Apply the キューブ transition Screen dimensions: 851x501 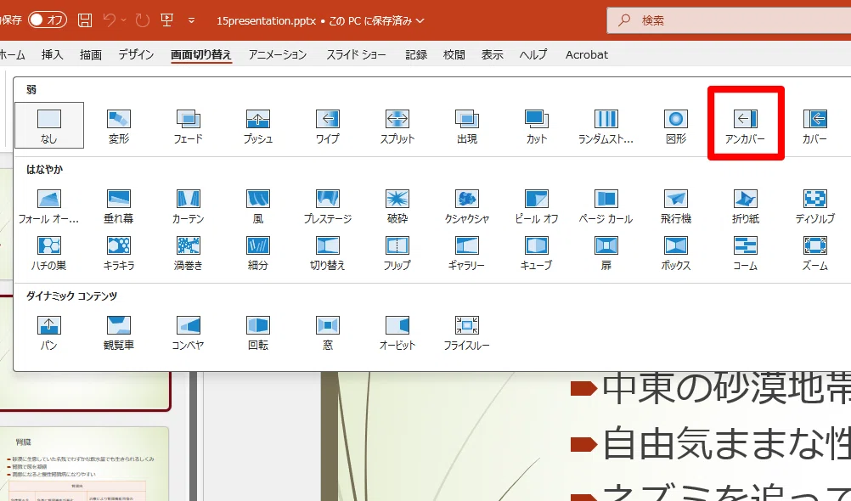click(x=537, y=254)
